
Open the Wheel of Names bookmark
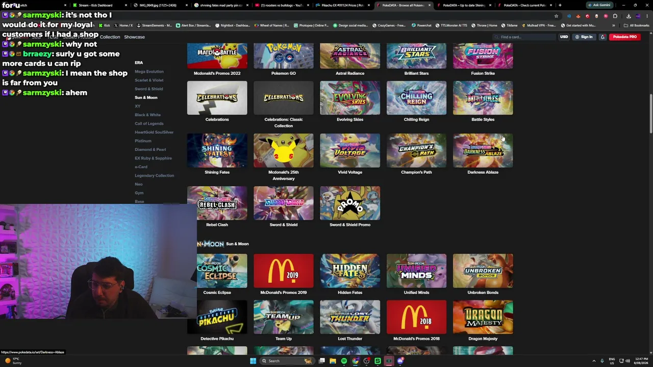tap(271, 25)
